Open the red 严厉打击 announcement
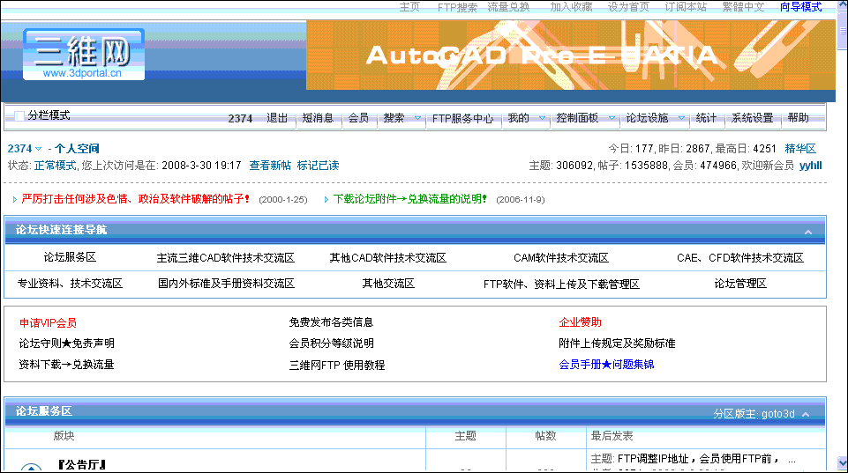The height and width of the screenshot is (473, 848). point(135,199)
